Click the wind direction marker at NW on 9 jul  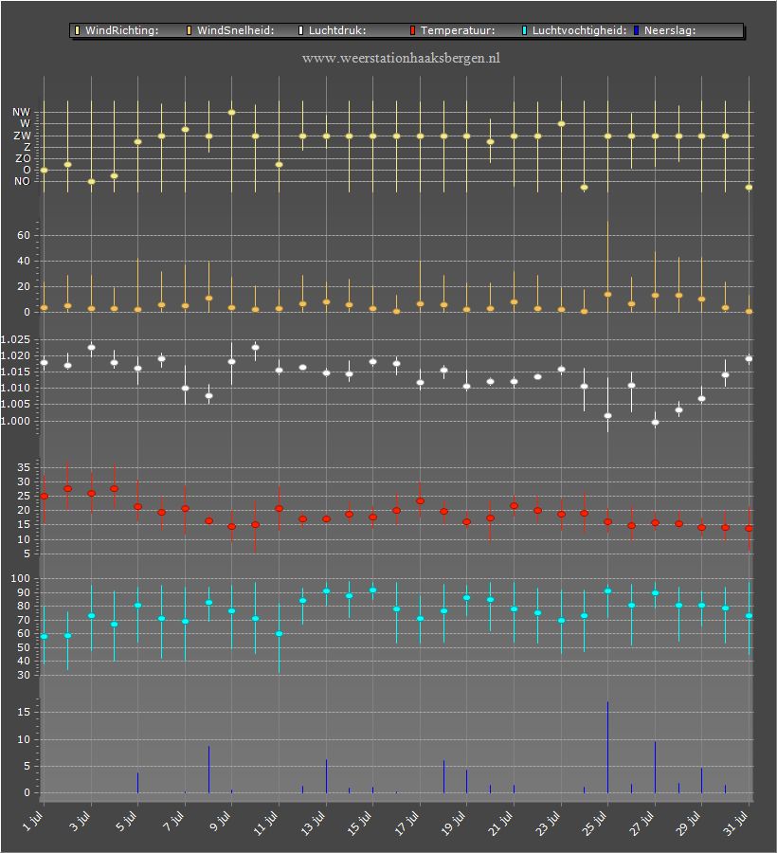coord(231,112)
